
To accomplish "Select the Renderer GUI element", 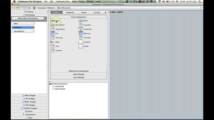I will (23, 27).
